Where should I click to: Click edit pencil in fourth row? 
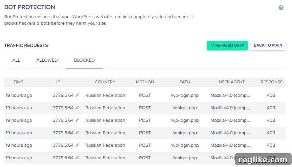pos(77,133)
